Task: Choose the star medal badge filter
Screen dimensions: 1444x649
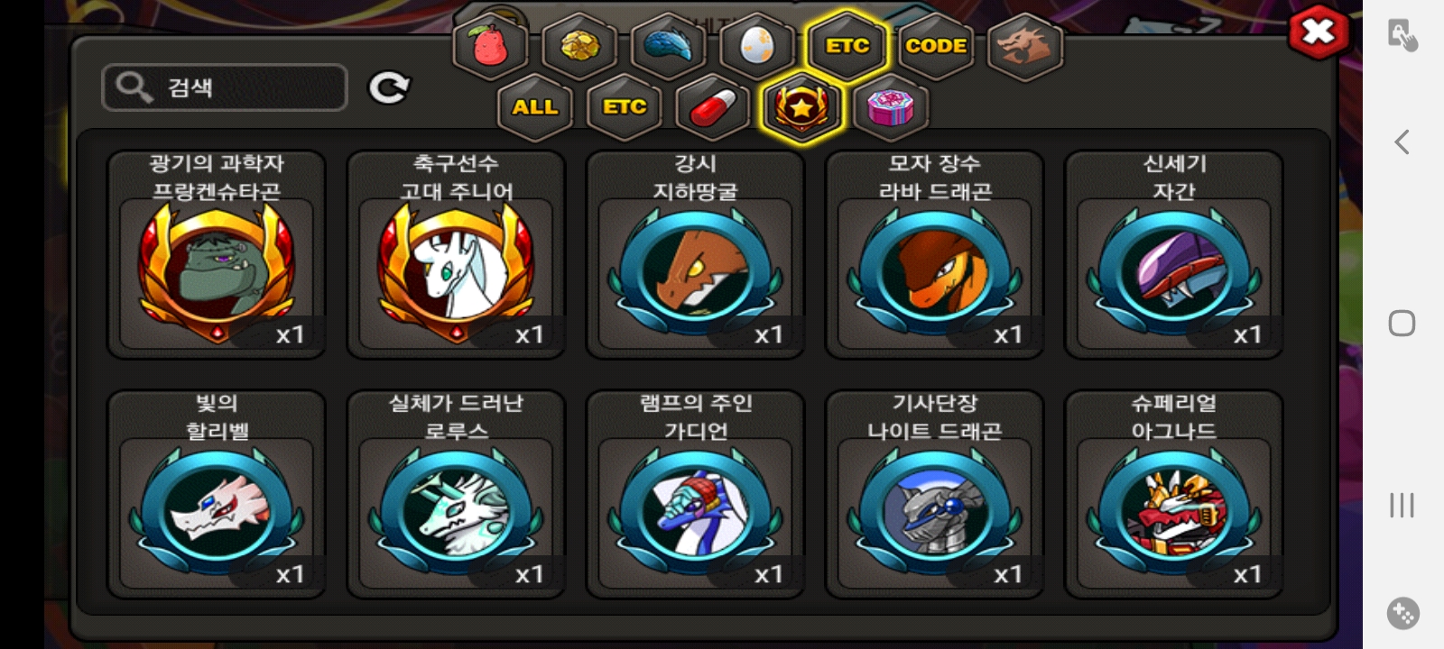Action: tap(801, 106)
